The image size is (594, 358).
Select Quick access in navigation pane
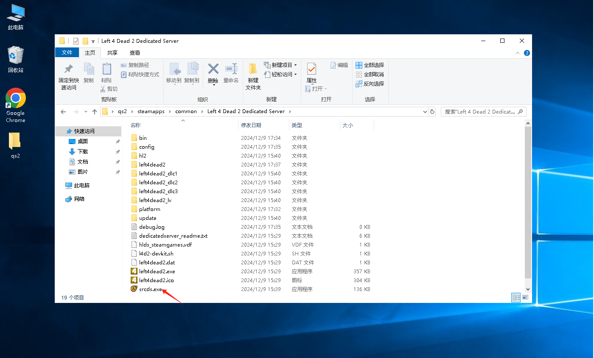[87, 131]
